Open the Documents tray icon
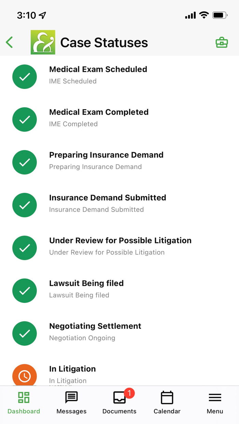 click(119, 397)
